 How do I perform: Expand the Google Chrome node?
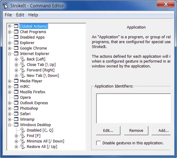10,48
